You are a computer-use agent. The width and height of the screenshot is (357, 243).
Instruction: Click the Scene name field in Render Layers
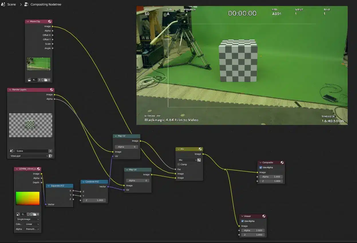pos(31,151)
